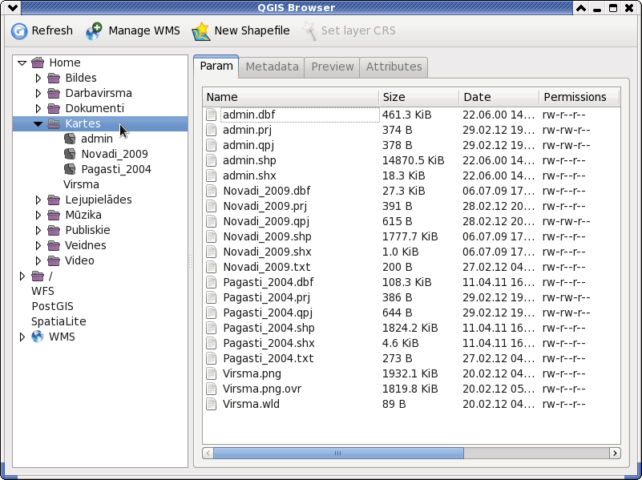Switch to the Metadata tab
Screen dimensions: 642x480
click(x=272, y=67)
